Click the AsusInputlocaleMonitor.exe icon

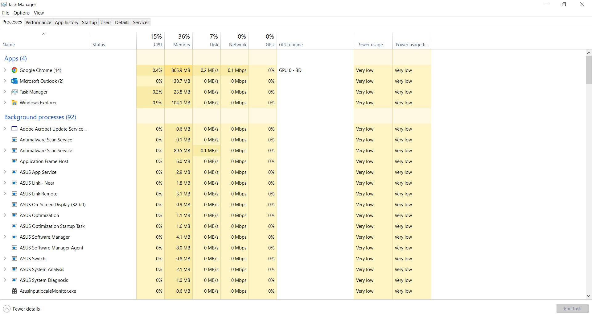click(x=14, y=291)
